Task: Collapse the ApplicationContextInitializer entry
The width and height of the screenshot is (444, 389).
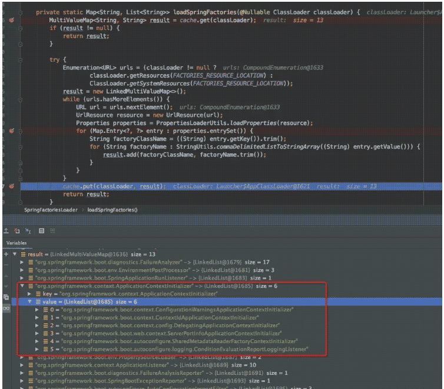Action: (22, 286)
